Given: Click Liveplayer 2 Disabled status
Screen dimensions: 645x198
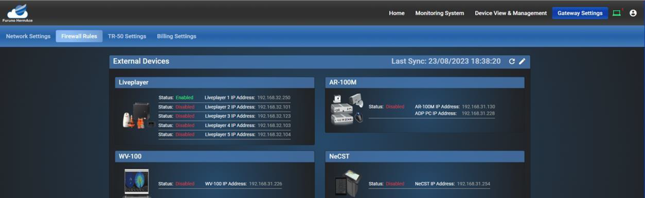Looking at the screenshot, I should pyautogui.click(x=185, y=107).
